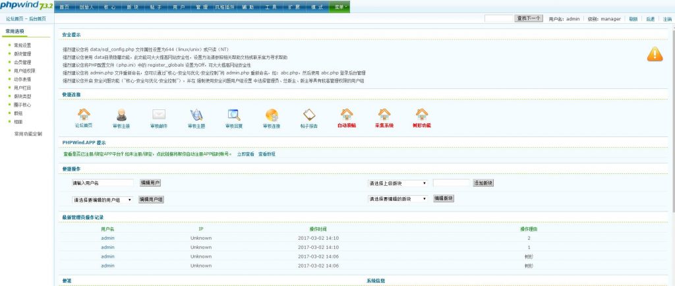Open the 审核邮件 envelope icon
Viewport: 675px width, 286px height.
(x=159, y=115)
